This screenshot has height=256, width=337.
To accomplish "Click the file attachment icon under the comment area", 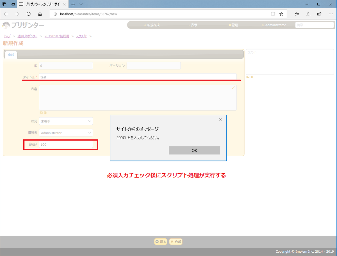I will click(252, 77).
